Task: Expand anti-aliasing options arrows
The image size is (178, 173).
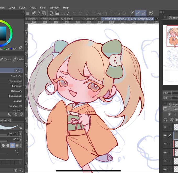Action: [x=21, y=145]
